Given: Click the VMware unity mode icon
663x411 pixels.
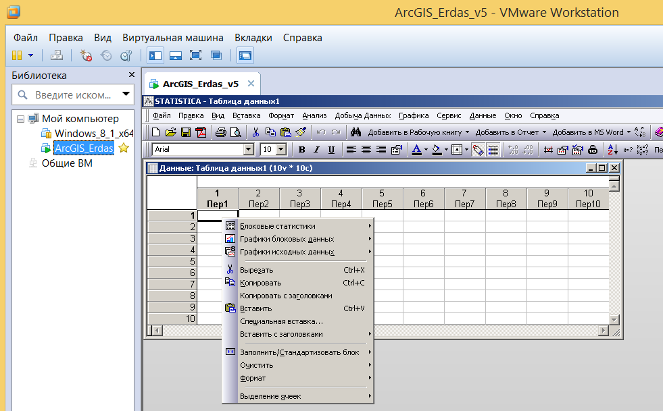Looking at the screenshot, I should pyautogui.click(x=216, y=55).
